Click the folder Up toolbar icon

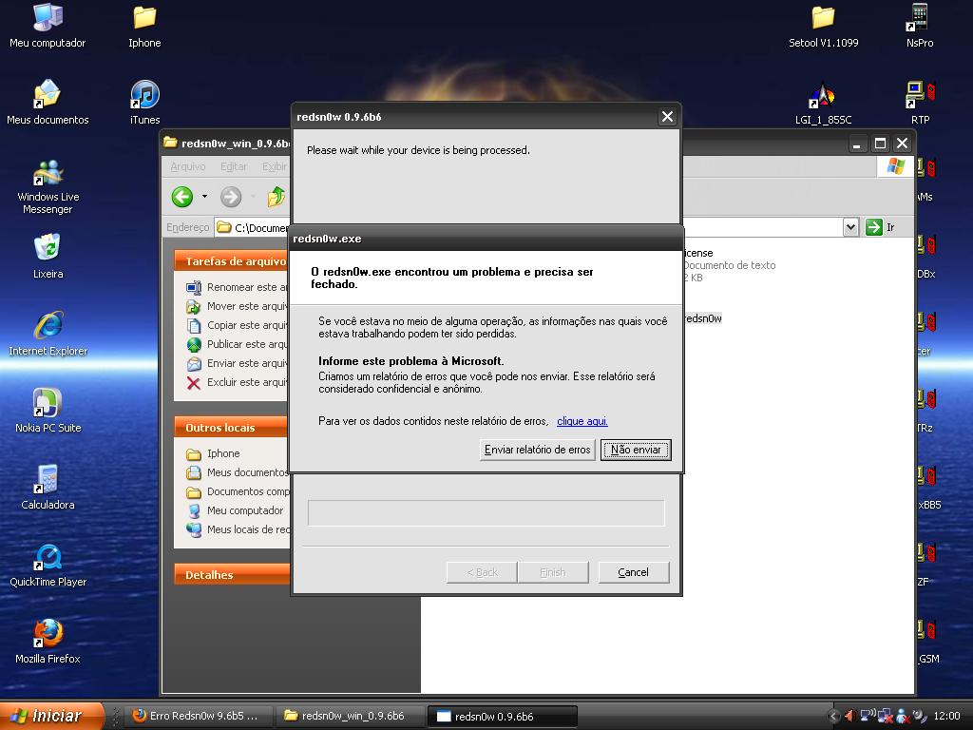click(x=277, y=197)
